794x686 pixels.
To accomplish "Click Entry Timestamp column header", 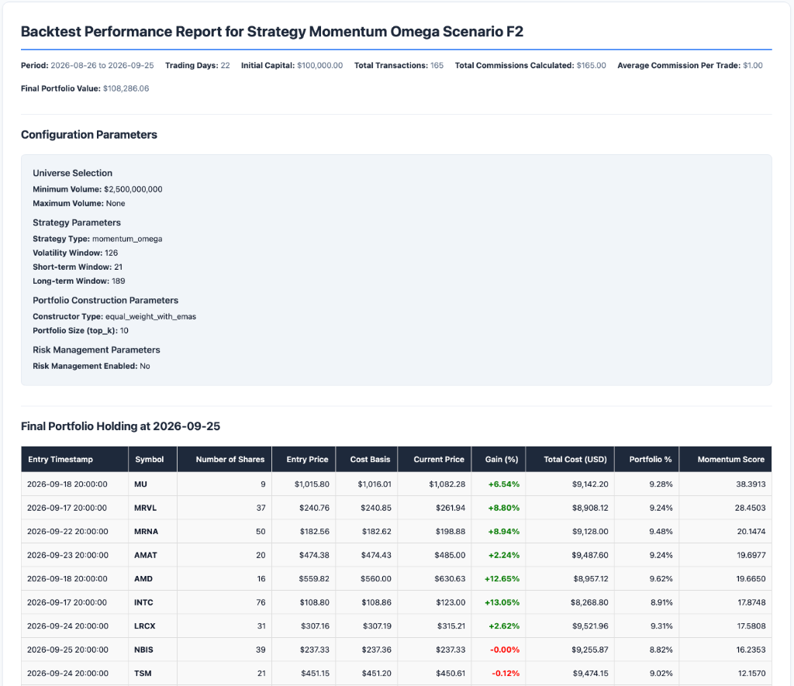I will [74, 459].
